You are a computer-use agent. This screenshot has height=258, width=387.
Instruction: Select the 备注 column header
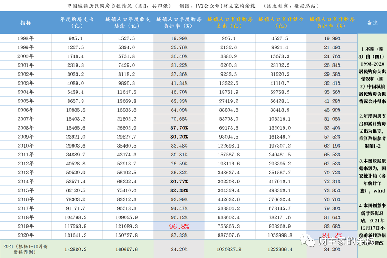click(372, 22)
